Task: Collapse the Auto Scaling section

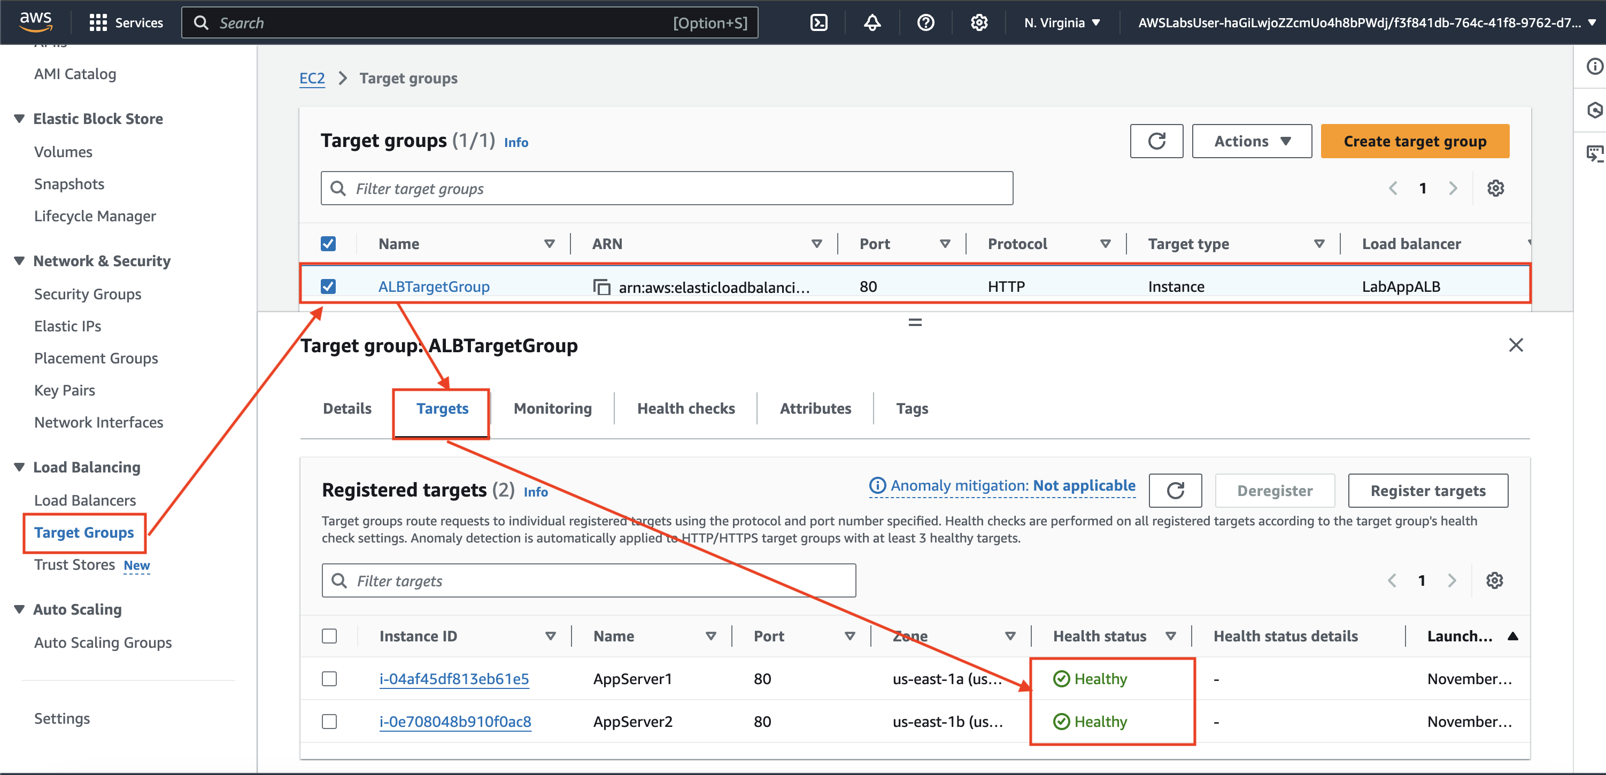Action: coord(19,609)
